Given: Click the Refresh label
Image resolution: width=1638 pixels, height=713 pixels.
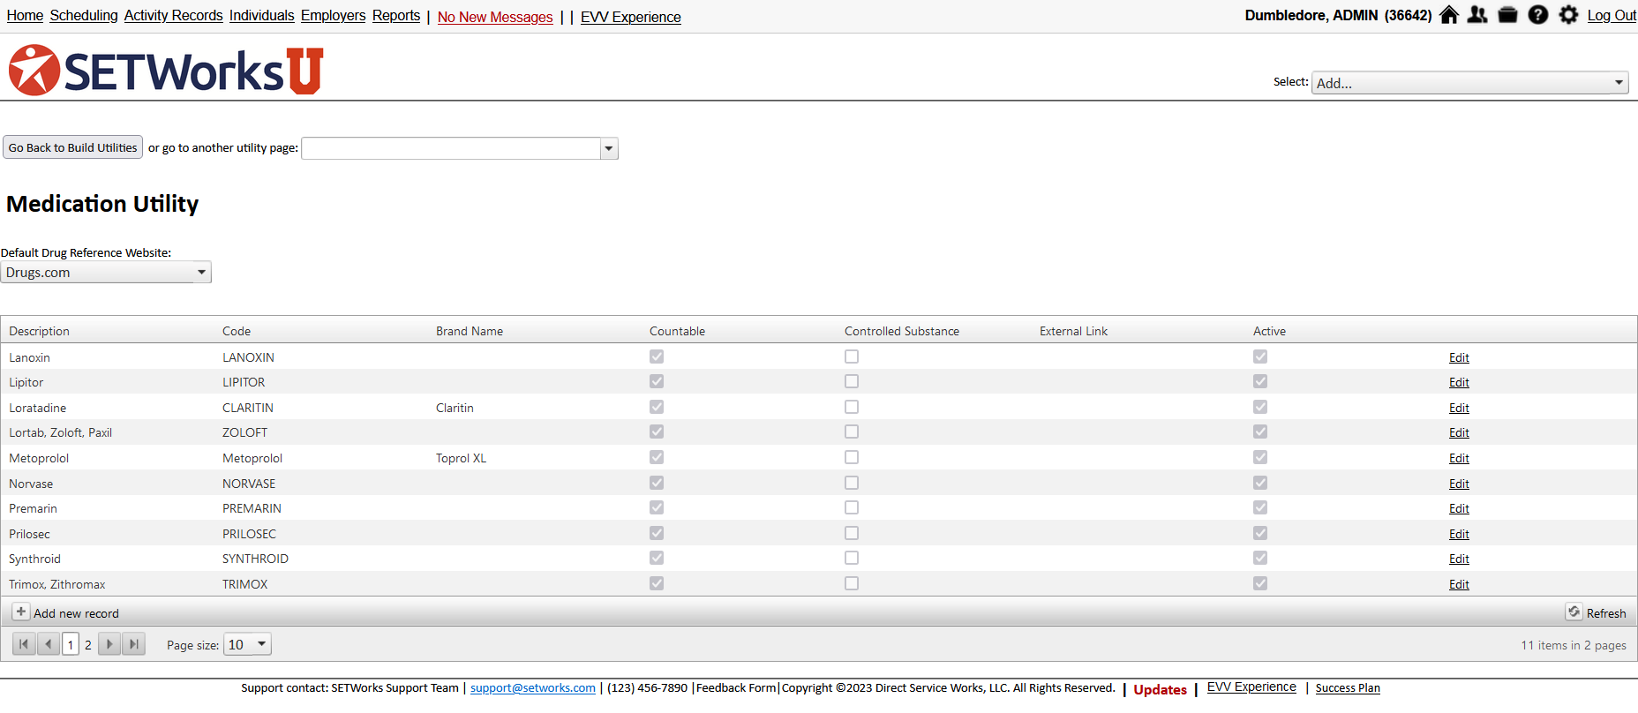Looking at the screenshot, I should point(1606,613).
